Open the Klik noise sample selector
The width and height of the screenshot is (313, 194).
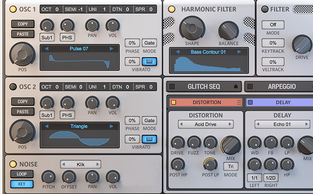click(81, 164)
